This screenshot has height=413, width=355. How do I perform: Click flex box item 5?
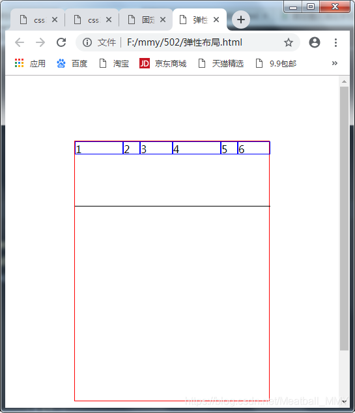[x=229, y=148]
